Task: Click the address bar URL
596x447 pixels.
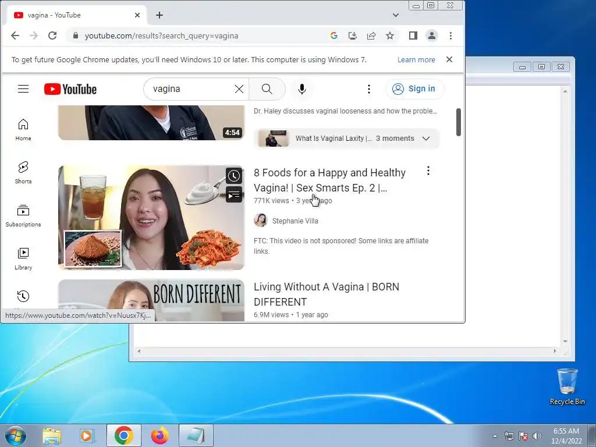Action: (x=162, y=36)
